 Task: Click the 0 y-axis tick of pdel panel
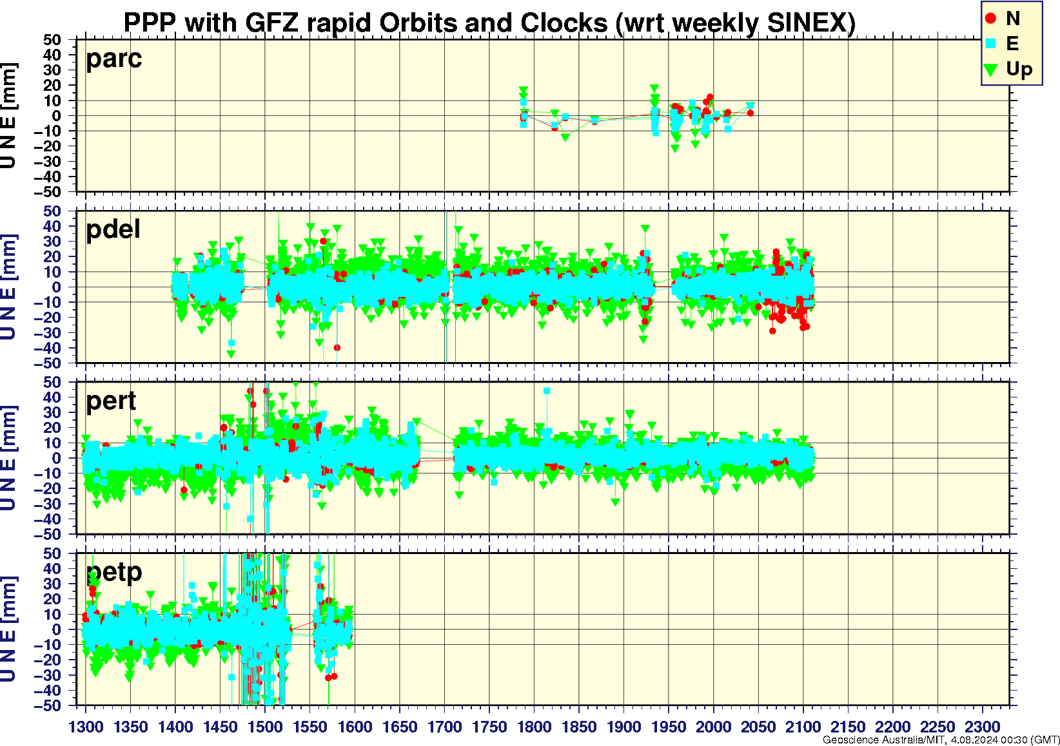pyautogui.click(x=57, y=287)
